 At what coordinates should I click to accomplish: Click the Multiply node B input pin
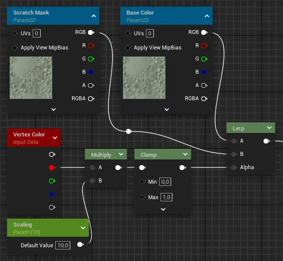click(92, 181)
